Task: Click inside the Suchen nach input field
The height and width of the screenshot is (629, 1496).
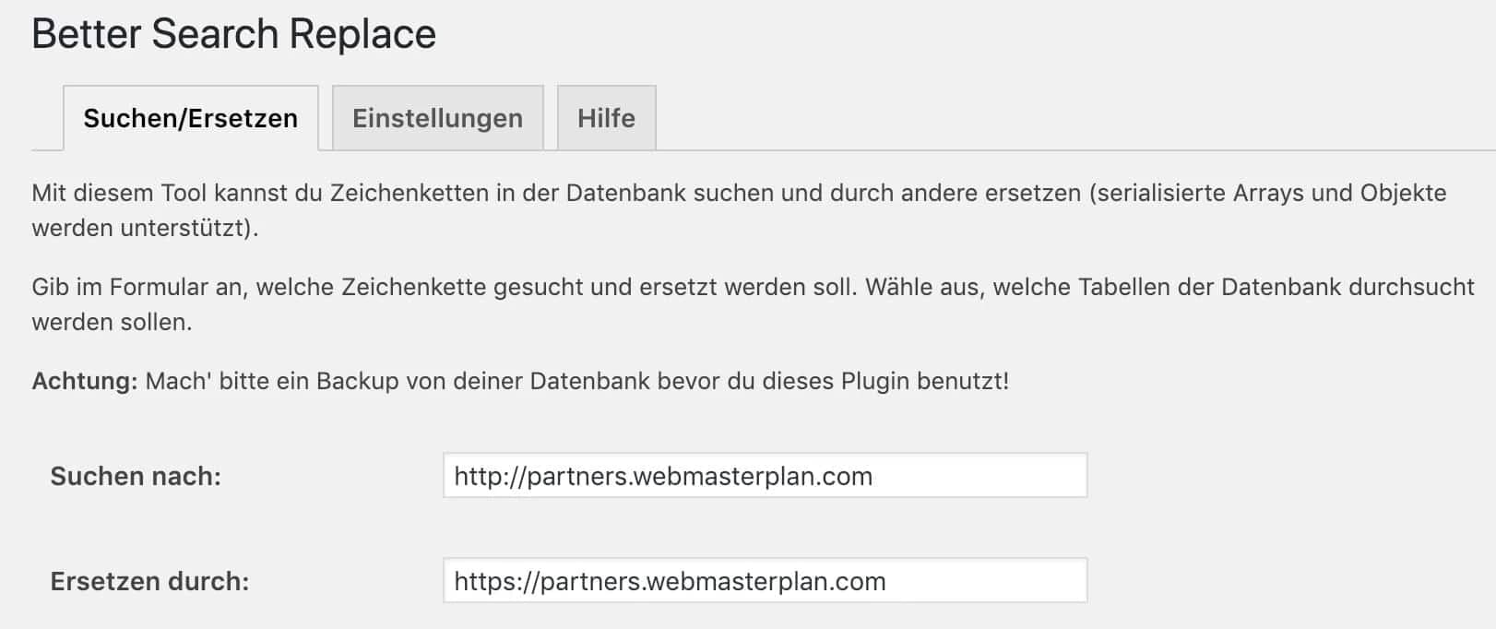Action: (766, 475)
